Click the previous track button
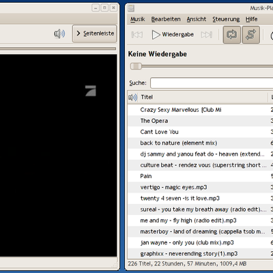 coord(137,35)
